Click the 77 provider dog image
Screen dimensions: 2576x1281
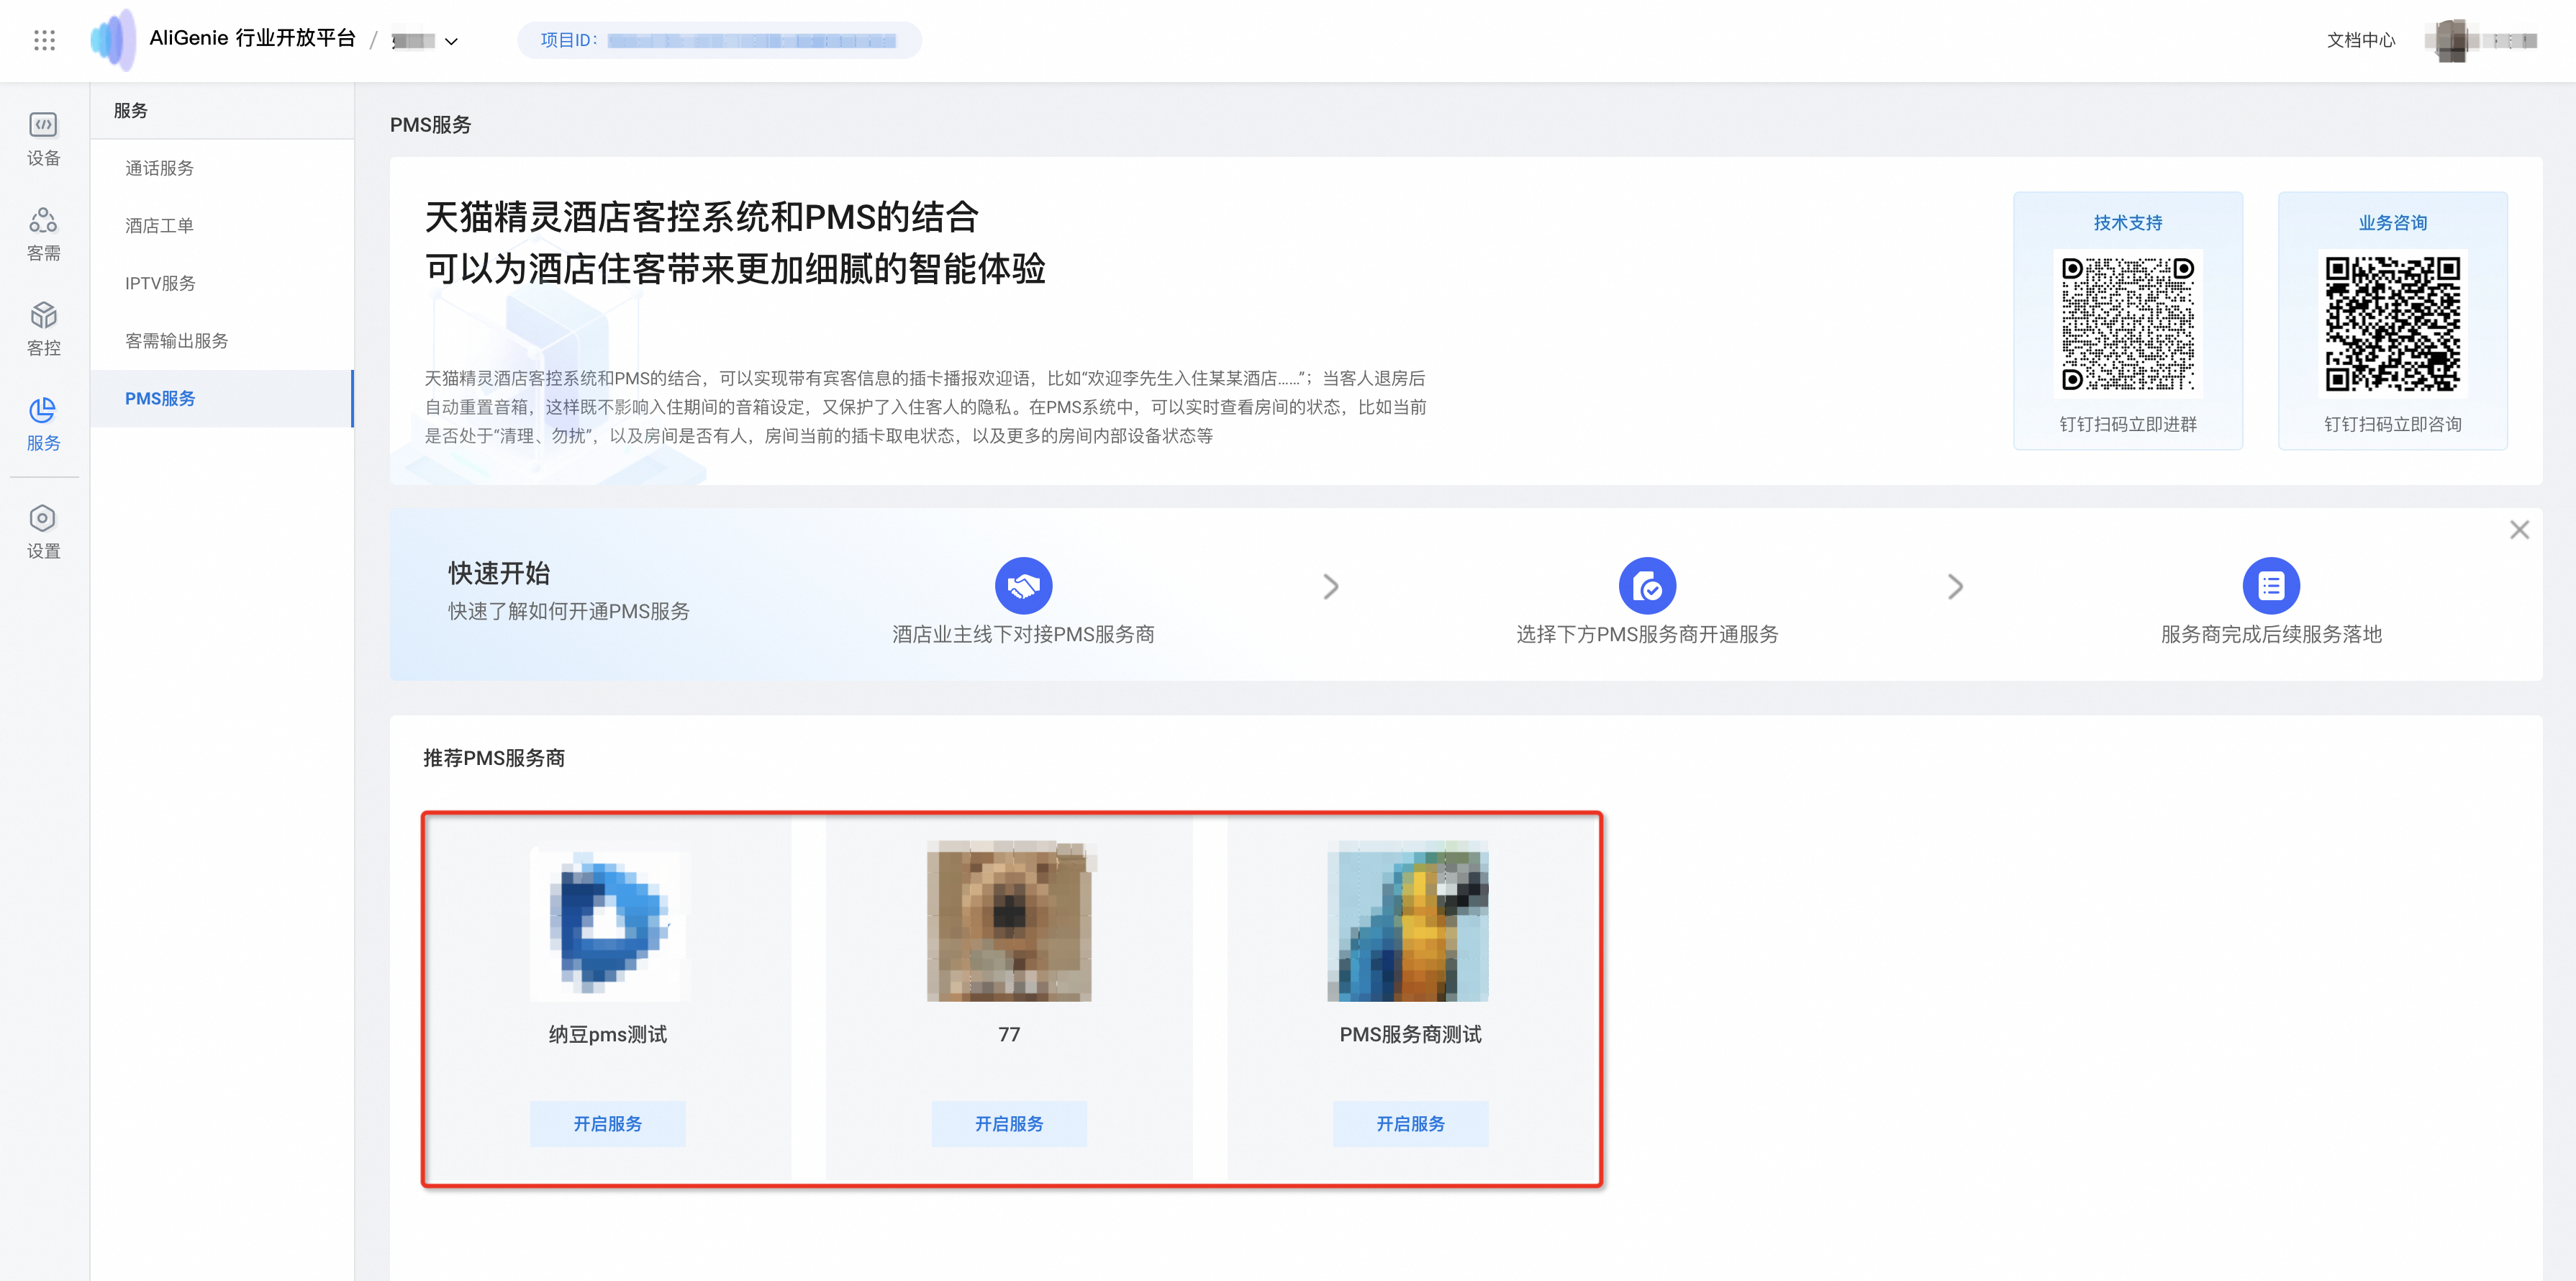[1009, 921]
